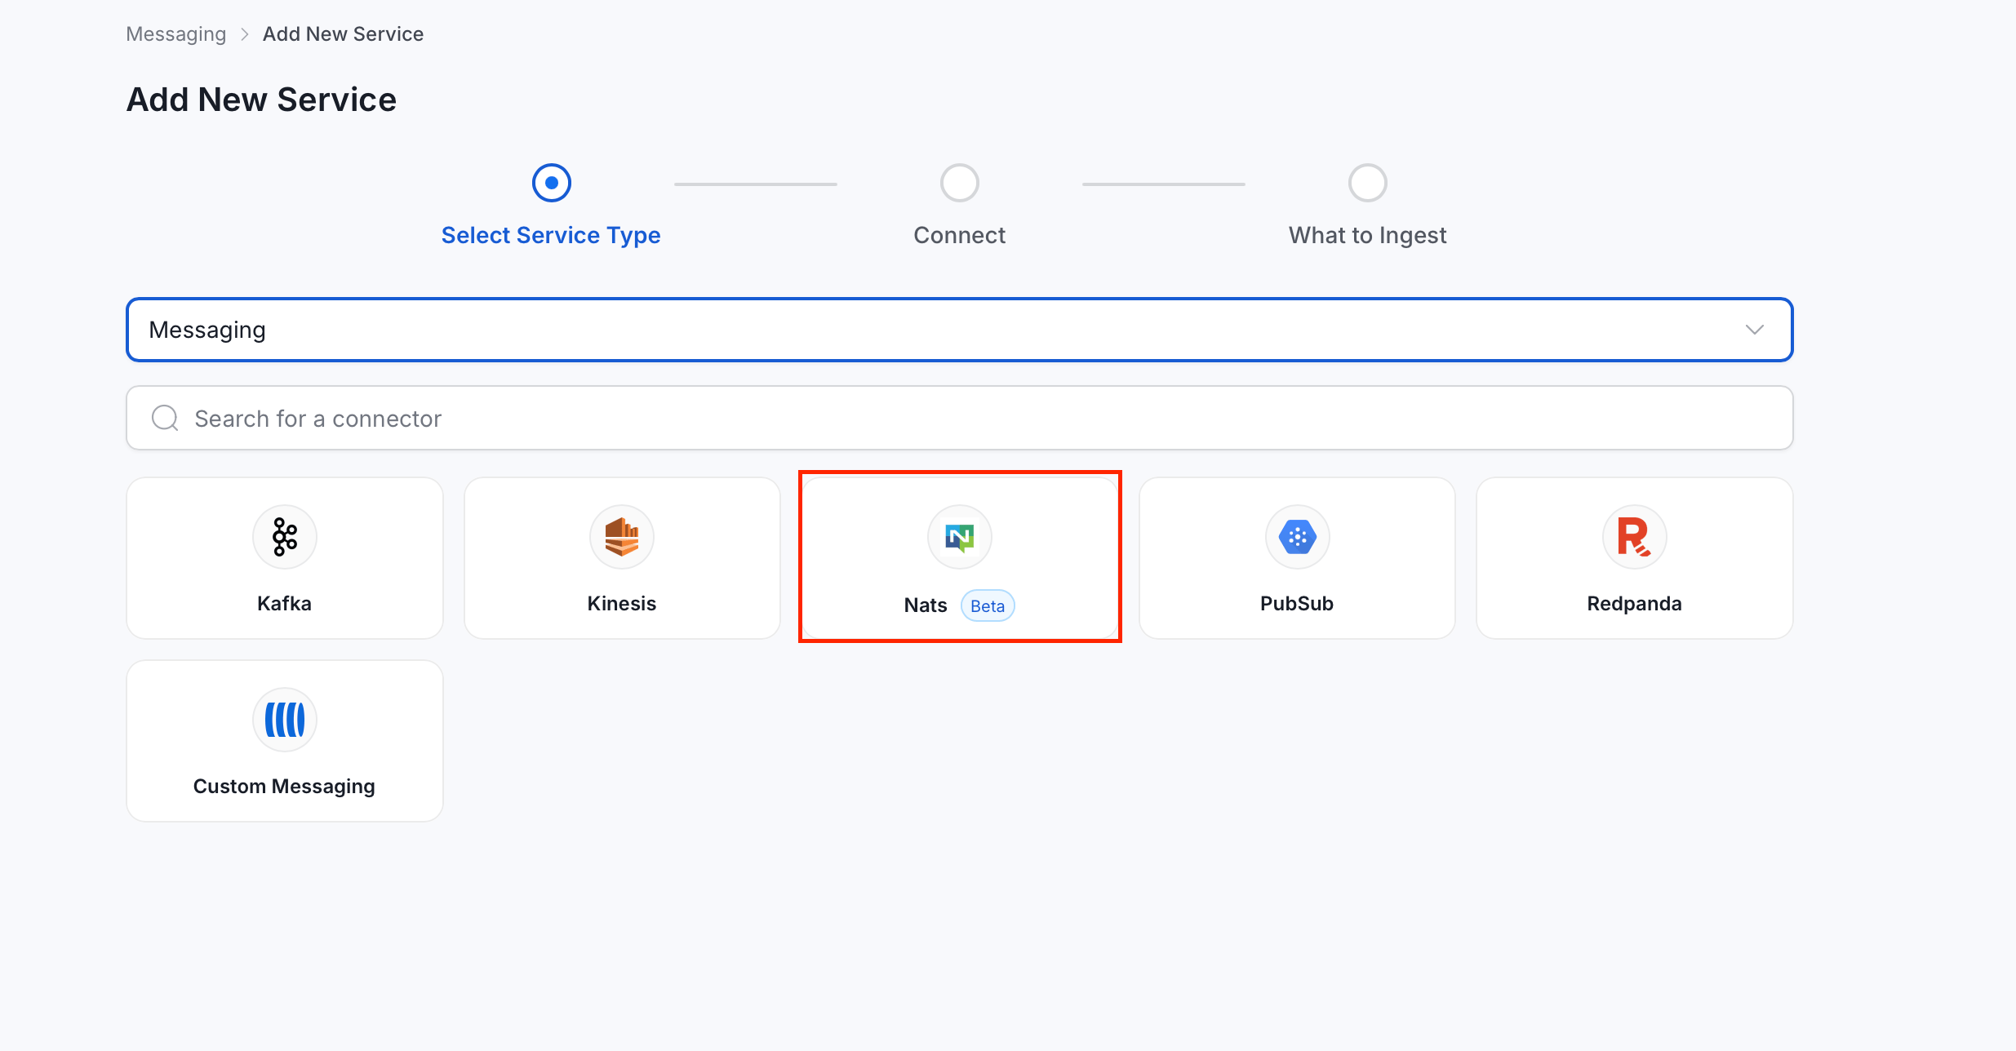Pick the Nats connector logo

(960, 537)
